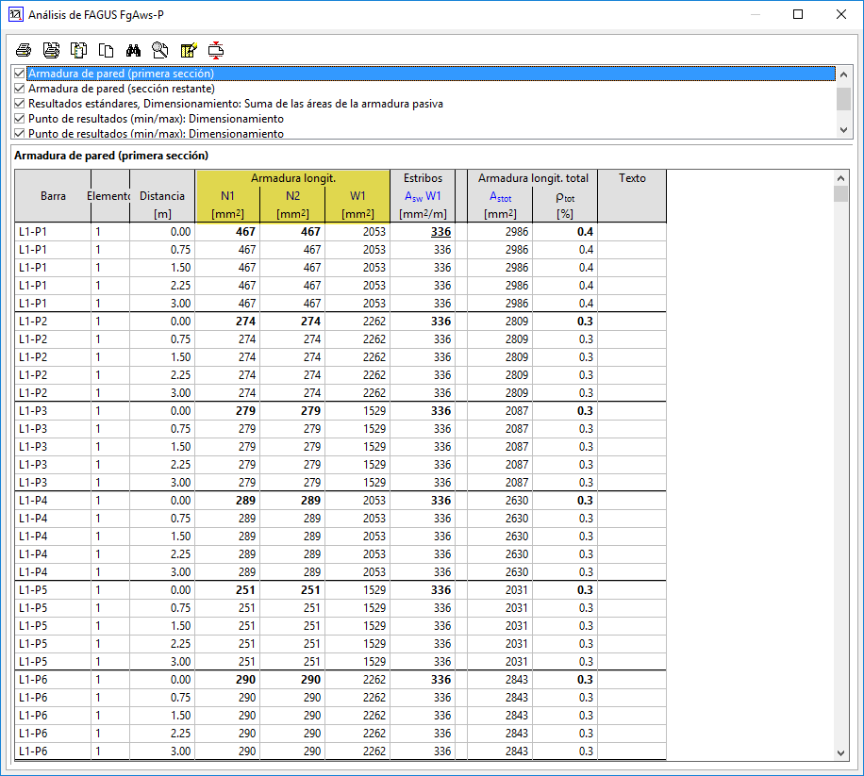Viewport: 864px width, 776px height.
Task: Click the blank pages copy icon
Action: [107, 50]
